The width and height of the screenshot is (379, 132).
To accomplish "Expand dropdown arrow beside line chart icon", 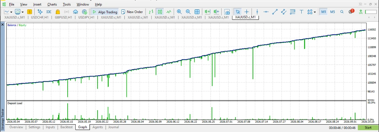I will point(11,12).
